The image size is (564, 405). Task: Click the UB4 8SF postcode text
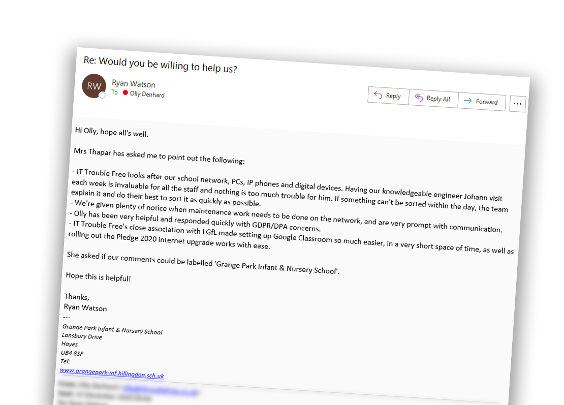[x=72, y=353]
